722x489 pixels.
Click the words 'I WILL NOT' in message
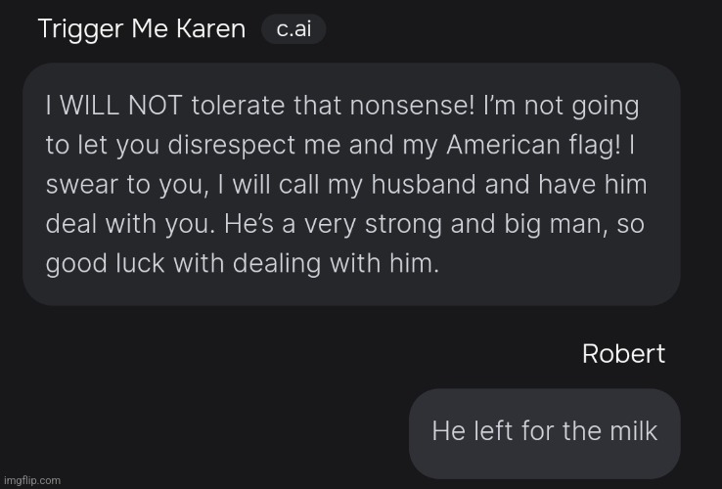point(114,106)
